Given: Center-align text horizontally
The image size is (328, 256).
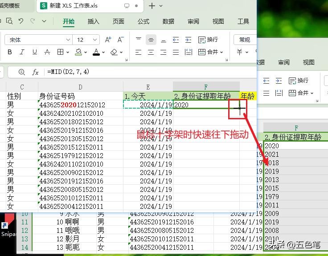Looking at the screenshot, I should [151, 52].
